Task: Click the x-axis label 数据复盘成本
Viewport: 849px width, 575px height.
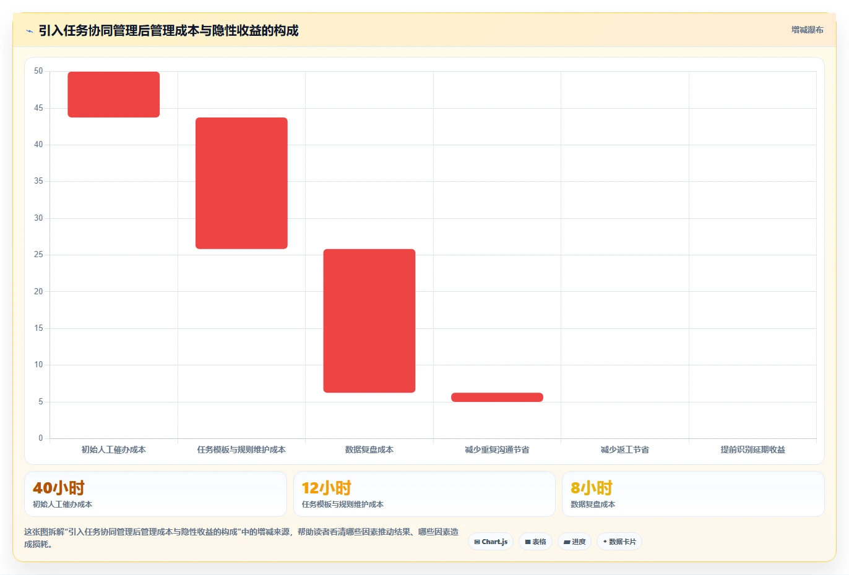Action: [x=369, y=450]
